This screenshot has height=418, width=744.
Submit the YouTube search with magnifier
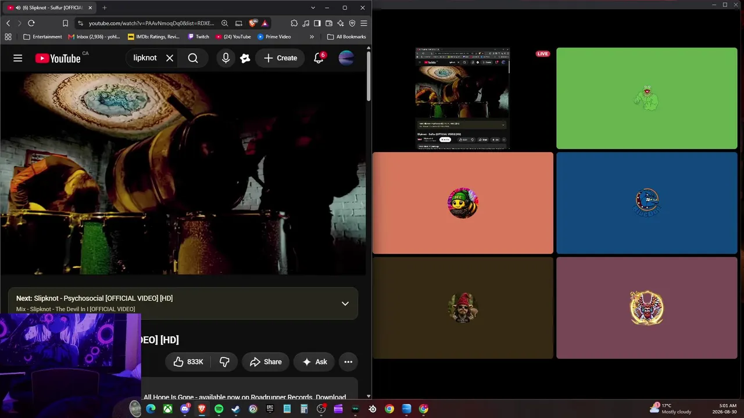click(x=193, y=58)
